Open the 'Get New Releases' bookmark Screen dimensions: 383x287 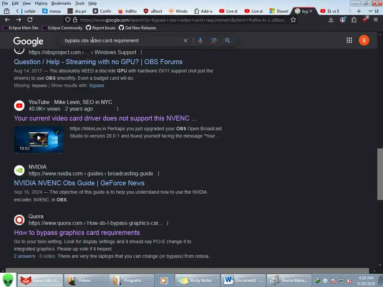coord(137,28)
